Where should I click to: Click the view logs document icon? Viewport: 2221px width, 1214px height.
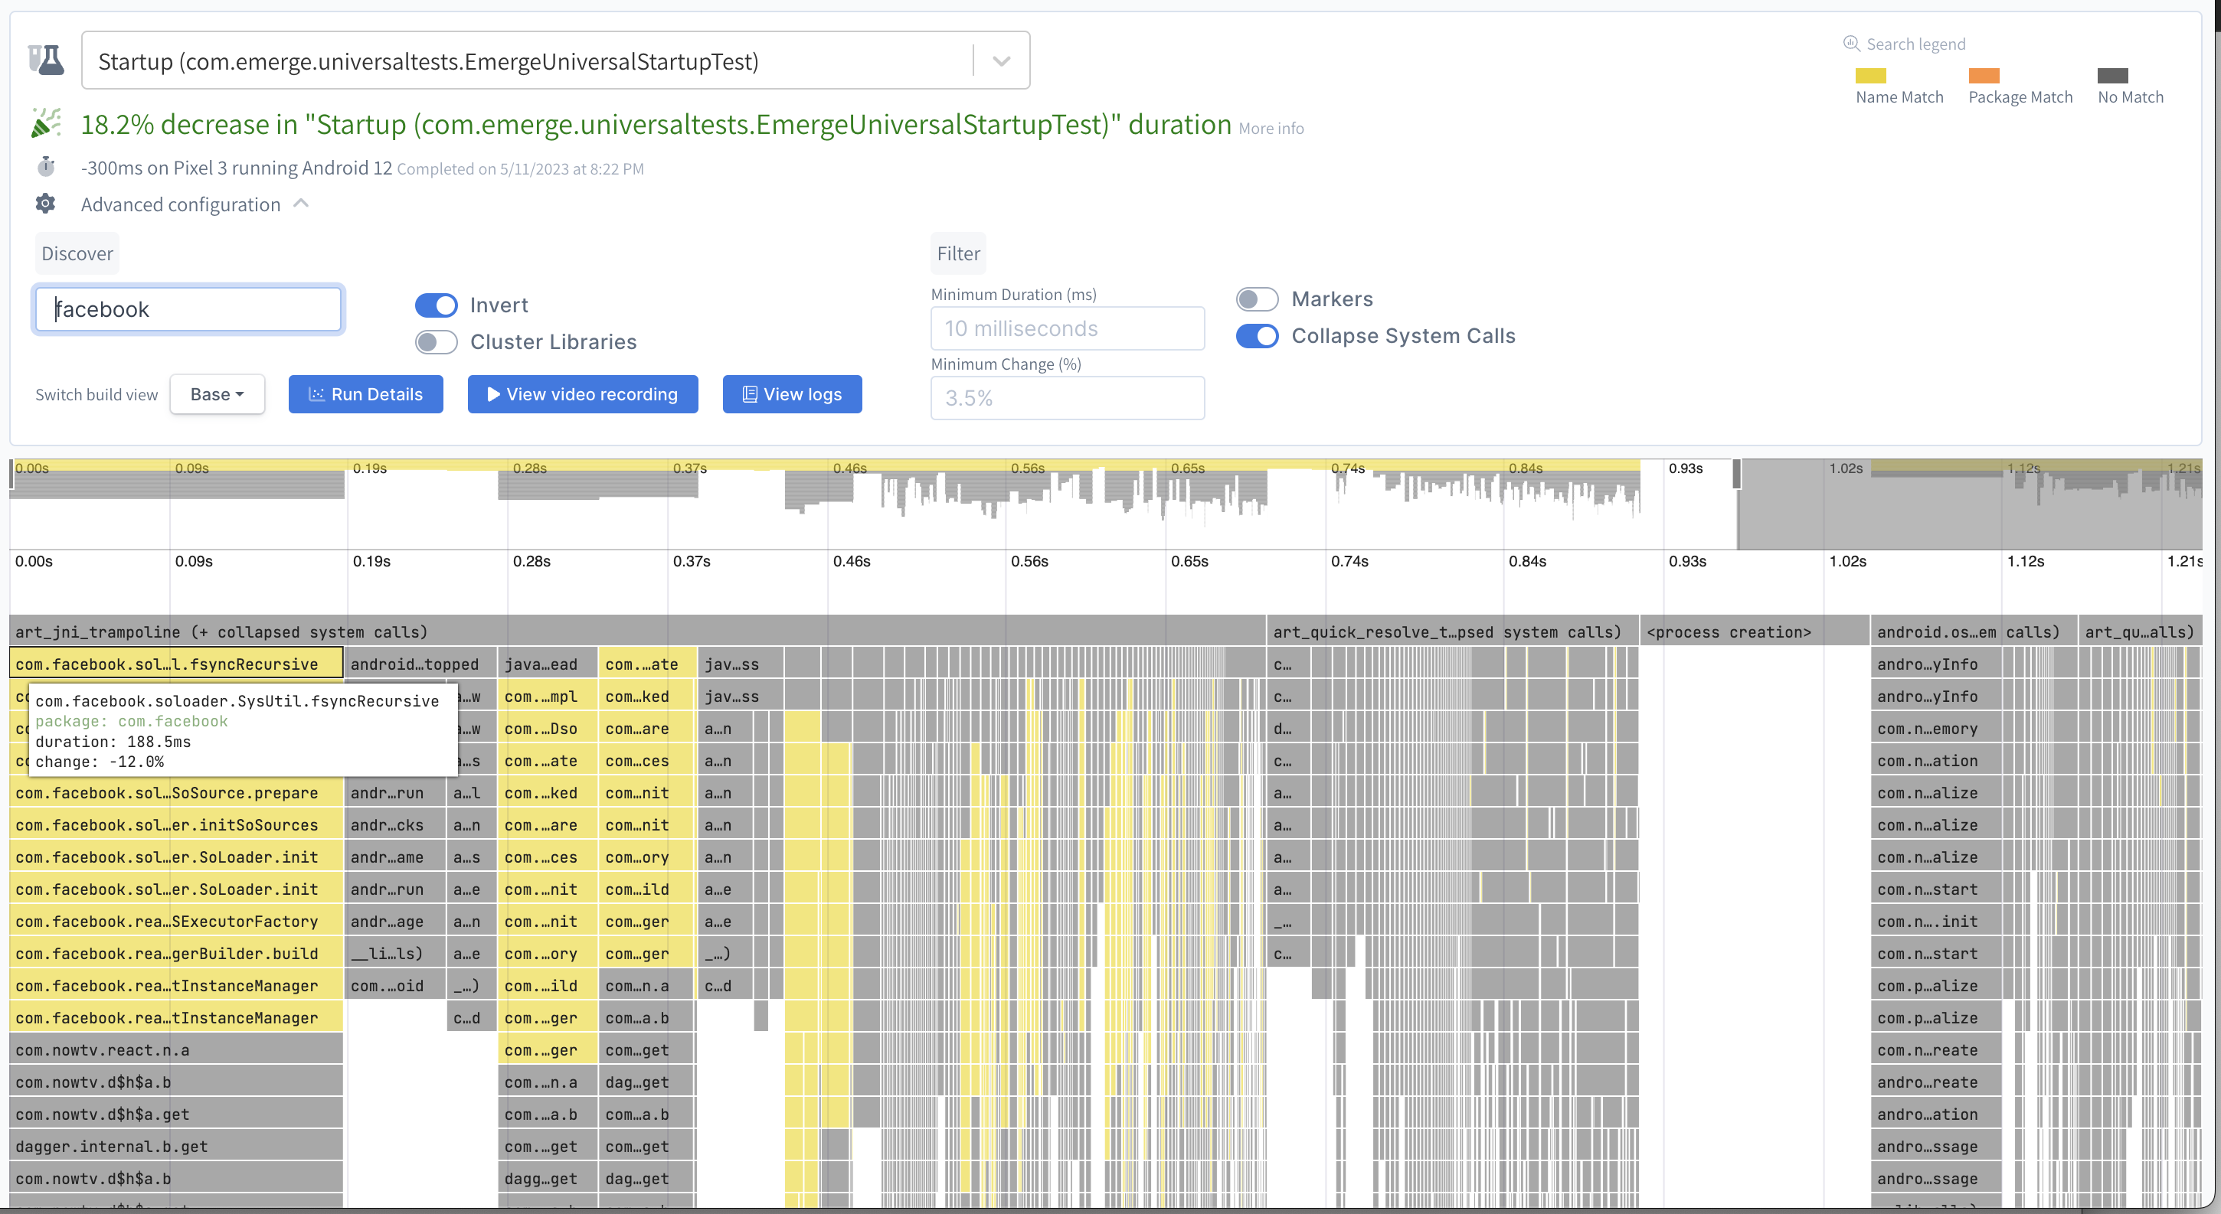(x=747, y=395)
